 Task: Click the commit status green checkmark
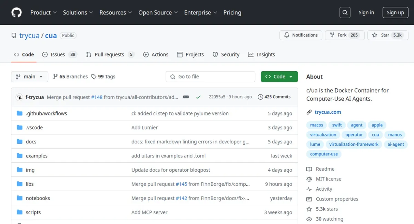tap(198, 97)
